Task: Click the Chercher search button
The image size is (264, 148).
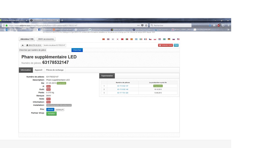Action: [77, 50]
